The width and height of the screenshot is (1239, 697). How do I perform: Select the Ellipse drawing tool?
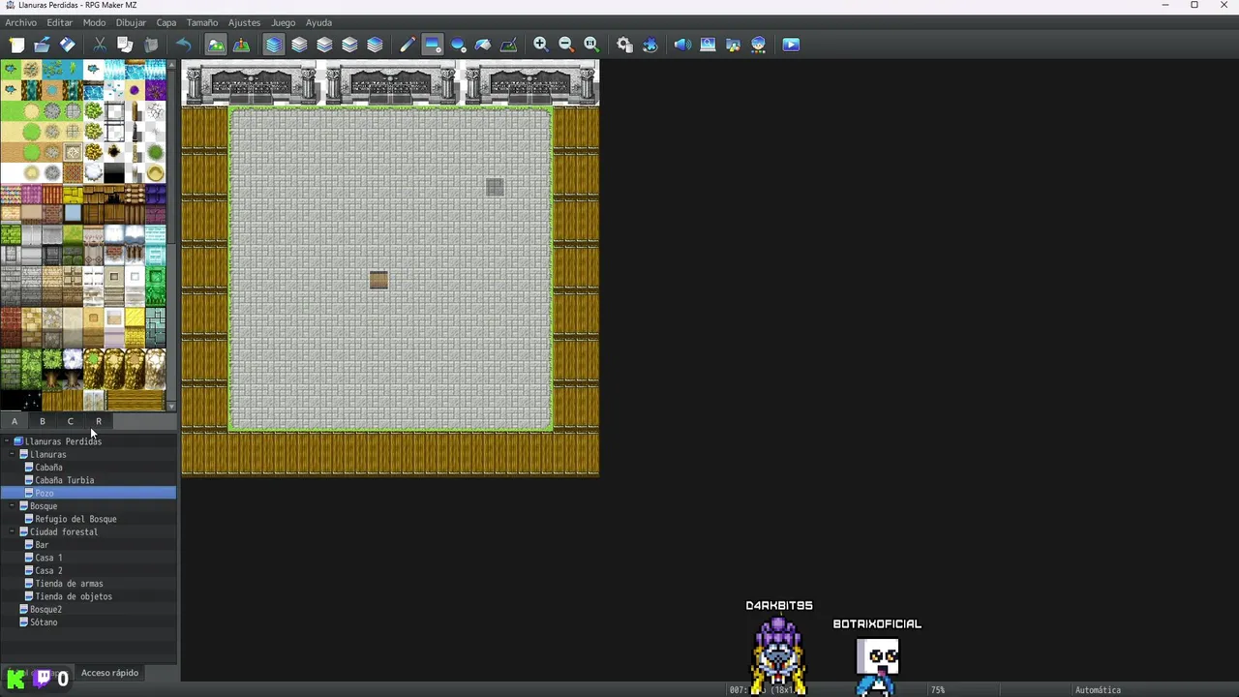click(458, 45)
